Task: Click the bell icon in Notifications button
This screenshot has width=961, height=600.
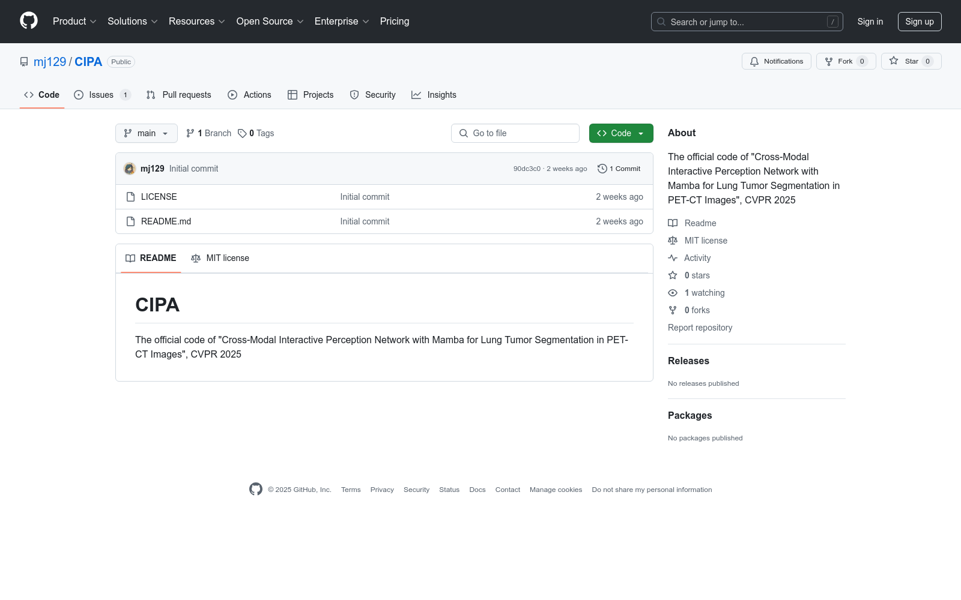Action: [x=754, y=61]
